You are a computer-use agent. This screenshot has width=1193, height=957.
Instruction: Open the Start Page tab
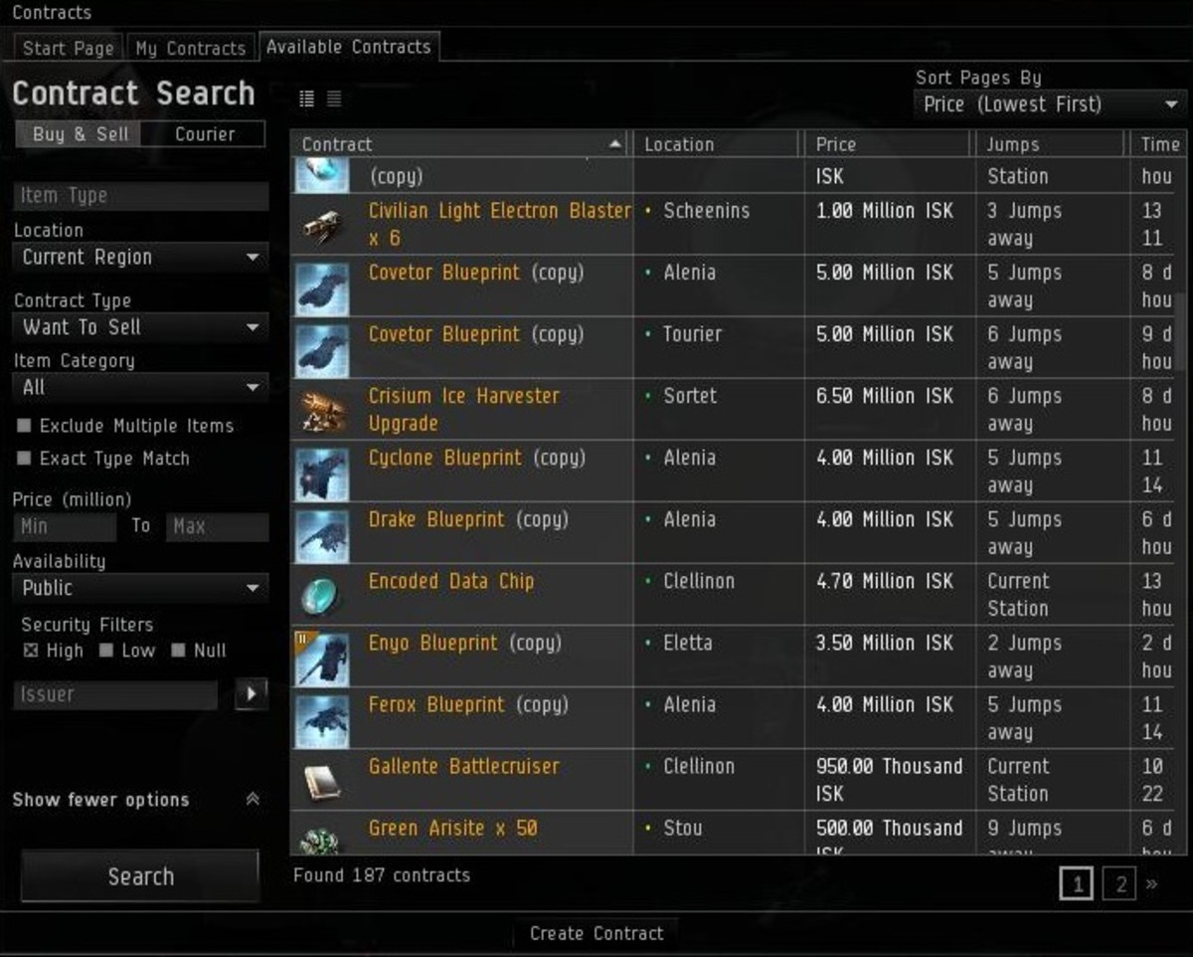pos(68,48)
